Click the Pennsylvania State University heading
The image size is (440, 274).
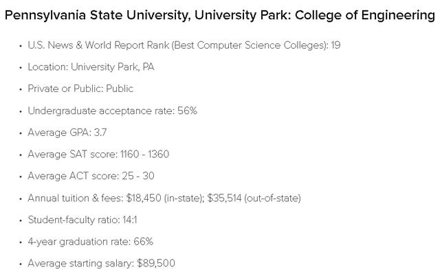[220, 15]
